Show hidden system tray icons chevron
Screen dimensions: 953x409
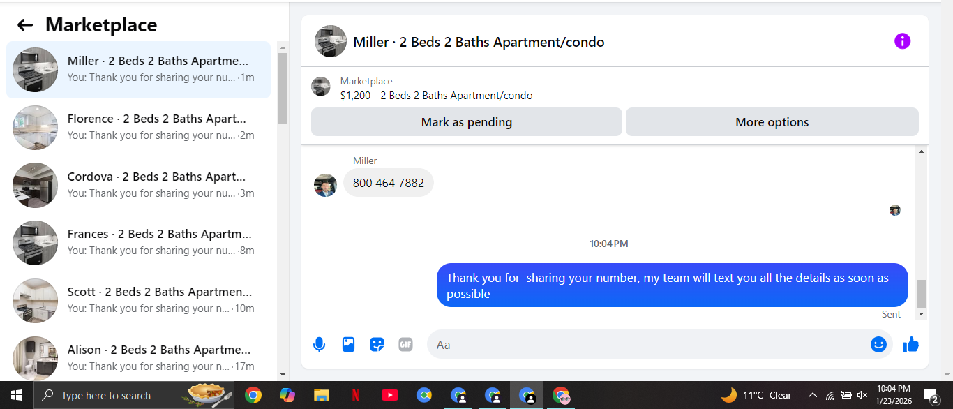point(812,395)
